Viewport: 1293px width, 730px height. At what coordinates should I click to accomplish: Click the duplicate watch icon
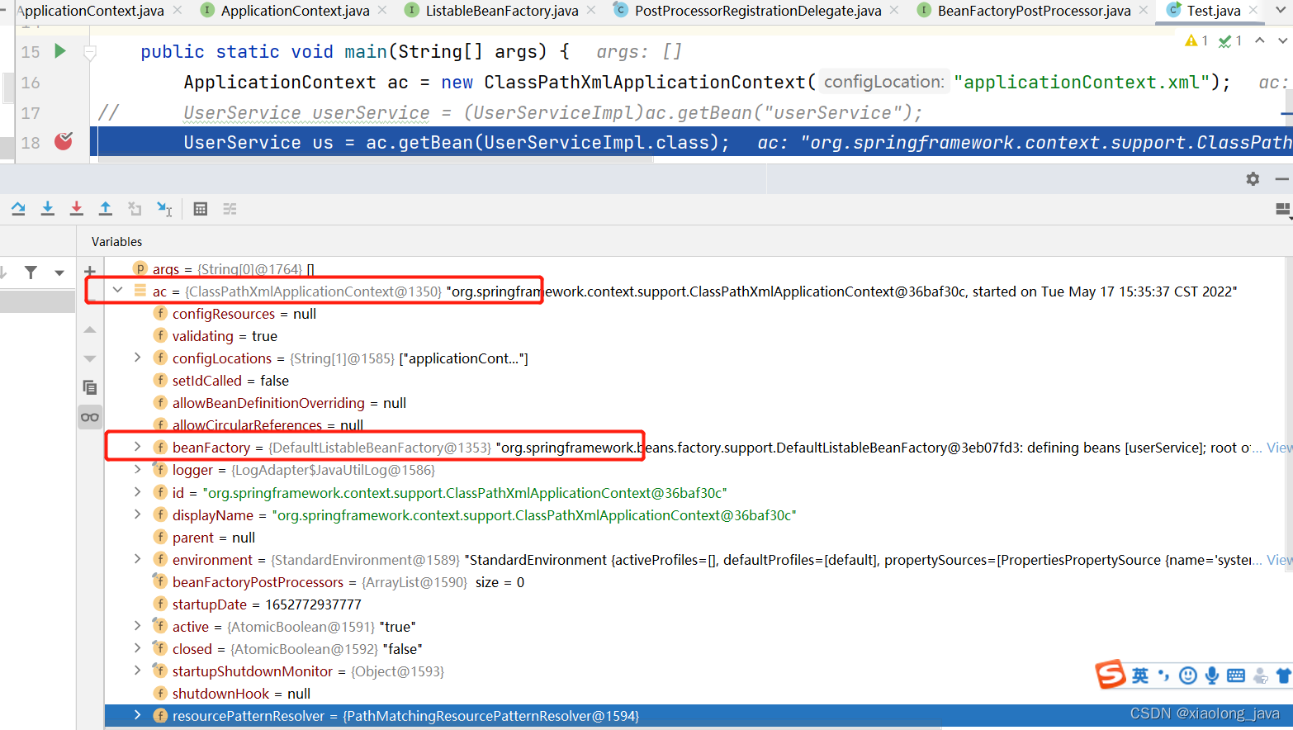(90, 387)
